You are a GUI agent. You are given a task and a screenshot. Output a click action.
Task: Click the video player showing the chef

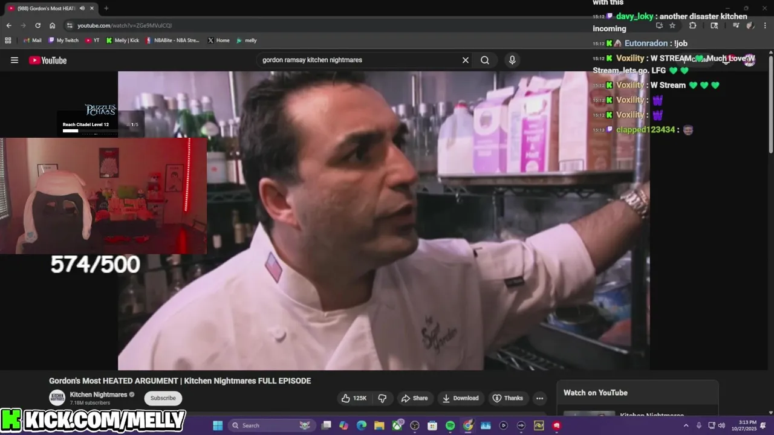click(383, 221)
